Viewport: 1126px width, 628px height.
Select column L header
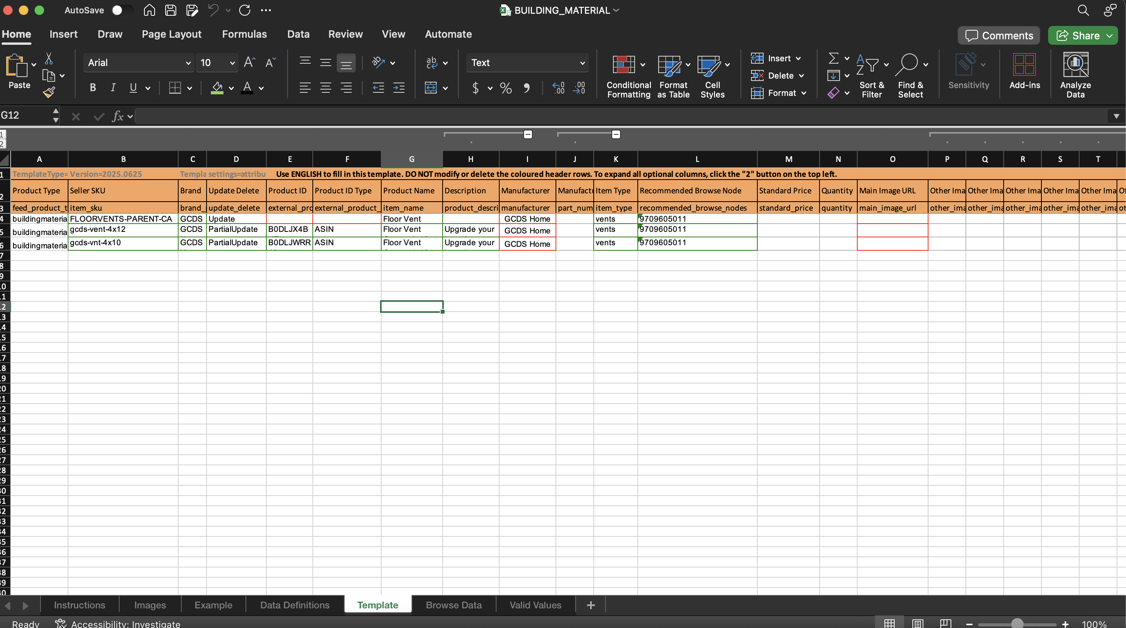(x=697, y=160)
